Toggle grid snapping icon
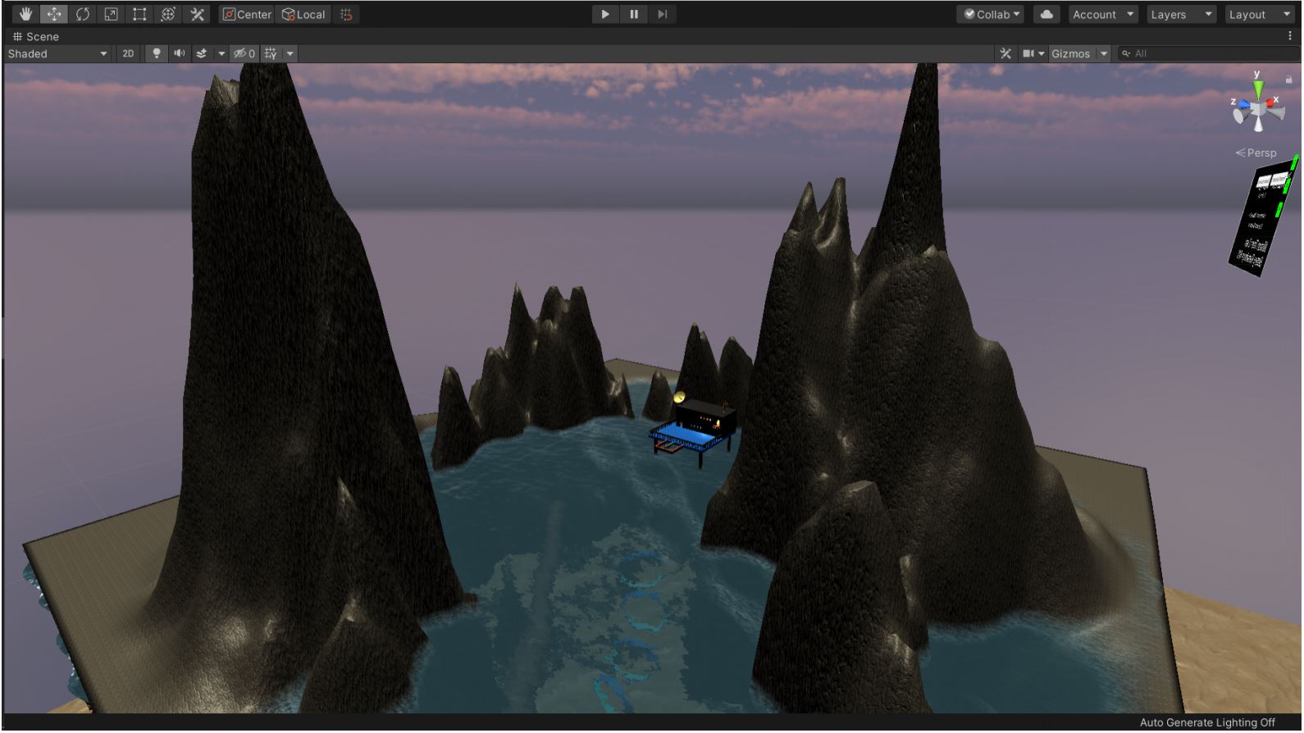The height and width of the screenshot is (733, 1304). [346, 14]
